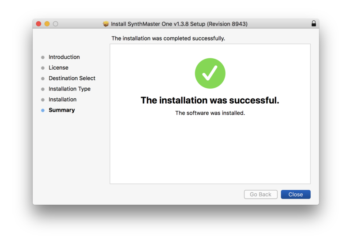Select the License step
The image size is (353, 240).
click(59, 67)
